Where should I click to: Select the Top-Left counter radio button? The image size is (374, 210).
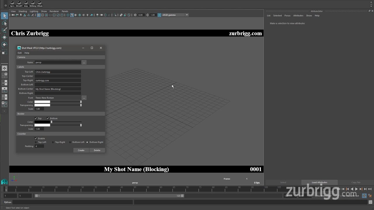click(x=36, y=142)
